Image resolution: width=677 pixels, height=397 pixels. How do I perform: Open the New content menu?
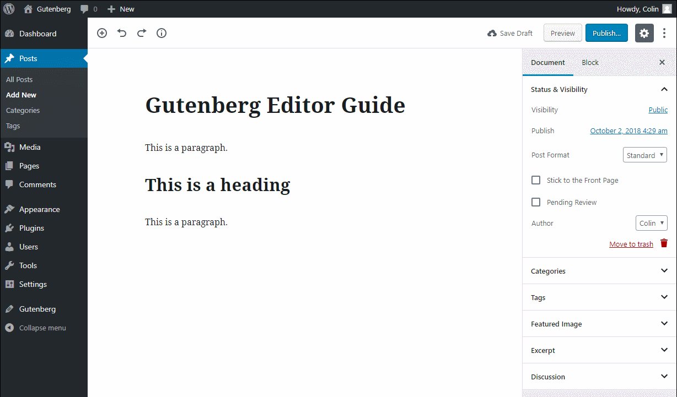[x=121, y=9]
